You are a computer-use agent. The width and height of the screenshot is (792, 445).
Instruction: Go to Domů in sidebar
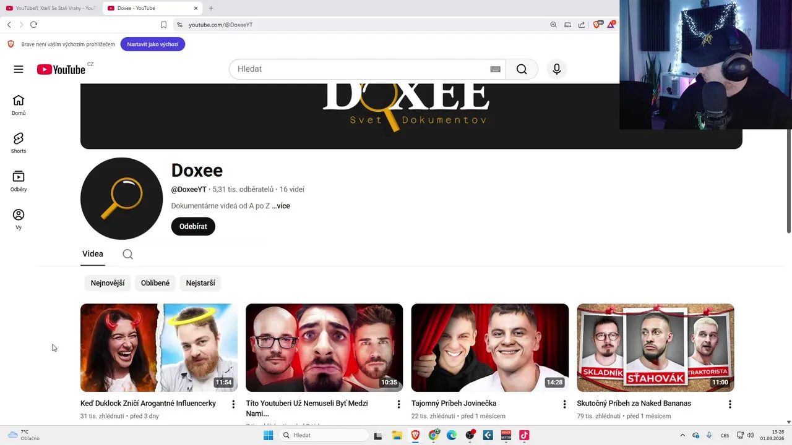(19, 105)
